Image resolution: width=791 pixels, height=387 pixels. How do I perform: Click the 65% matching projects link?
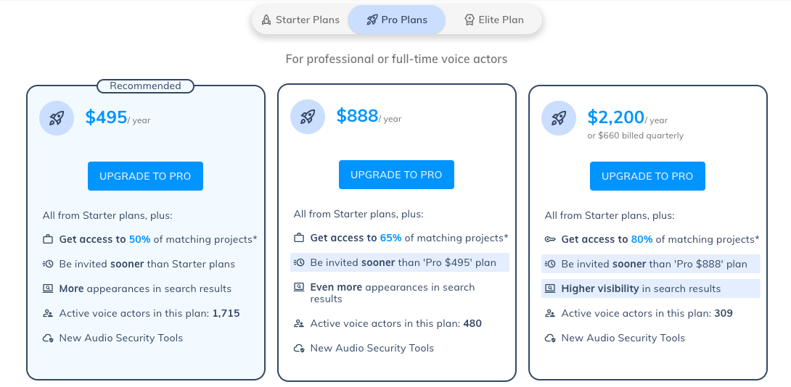tap(391, 238)
